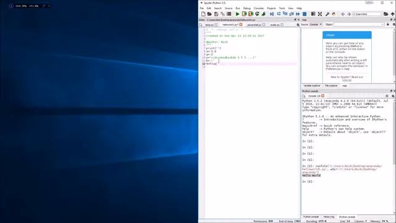Toggle fullscreen mode with the arrows icon
Viewport: 396px width, 223px height.
pos(320,14)
